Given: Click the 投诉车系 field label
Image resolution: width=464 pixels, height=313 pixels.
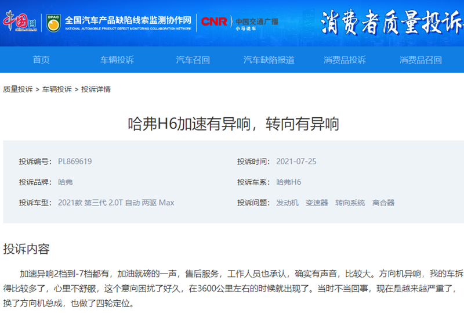Looking at the screenshot, I should tap(253, 182).
